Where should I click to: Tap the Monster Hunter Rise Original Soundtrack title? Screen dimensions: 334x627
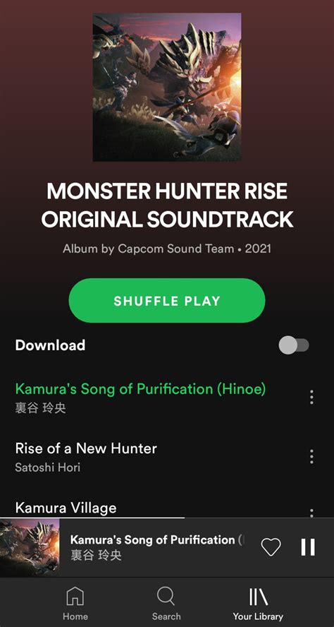point(167,205)
